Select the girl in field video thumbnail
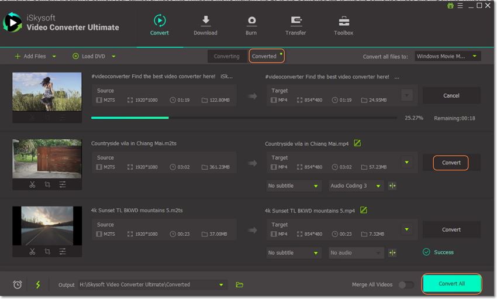The width and height of the screenshot is (497, 299). point(47,92)
